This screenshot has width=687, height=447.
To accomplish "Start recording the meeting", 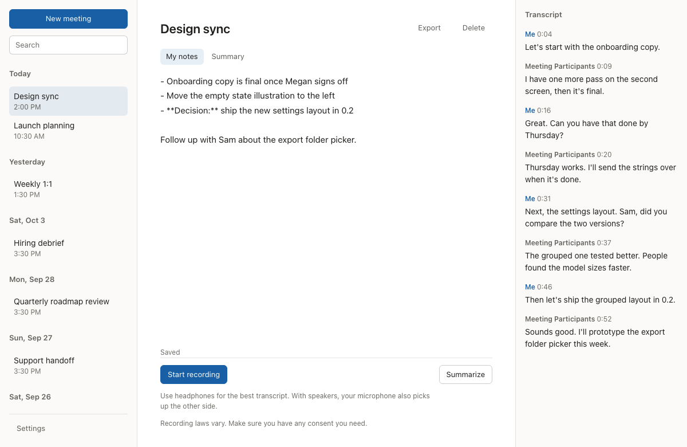I will 194,375.
